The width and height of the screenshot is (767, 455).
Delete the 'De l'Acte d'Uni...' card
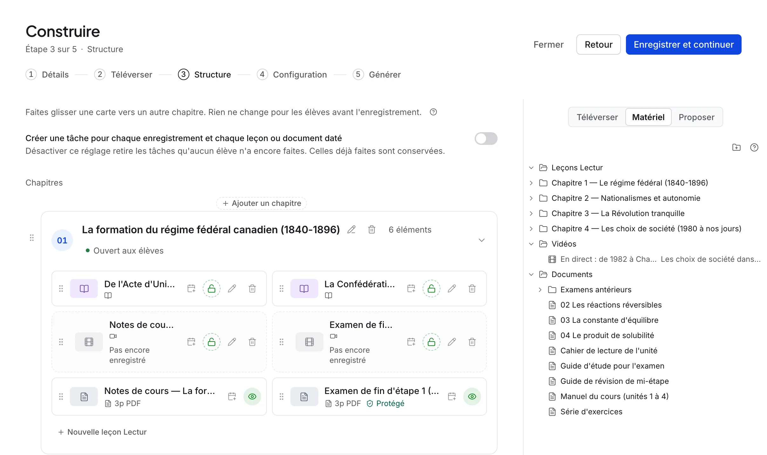click(x=252, y=289)
